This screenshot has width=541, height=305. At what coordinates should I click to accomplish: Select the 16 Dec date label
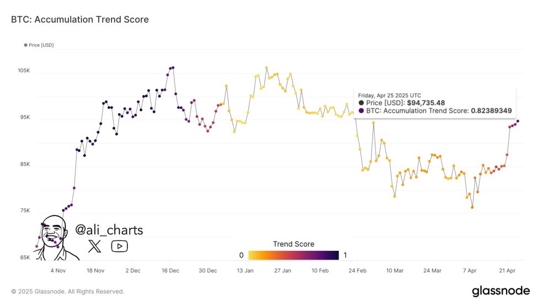pyautogui.click(x=170, y=271)
